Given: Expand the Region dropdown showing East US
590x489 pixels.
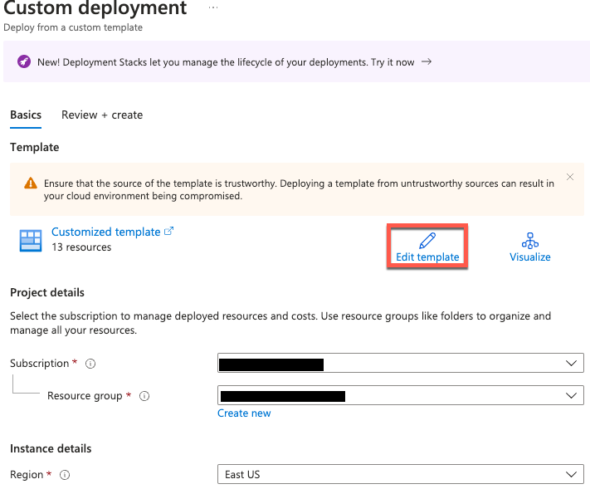Looking at the screenshot, I should pyautogui.click(x=400, y=474).
